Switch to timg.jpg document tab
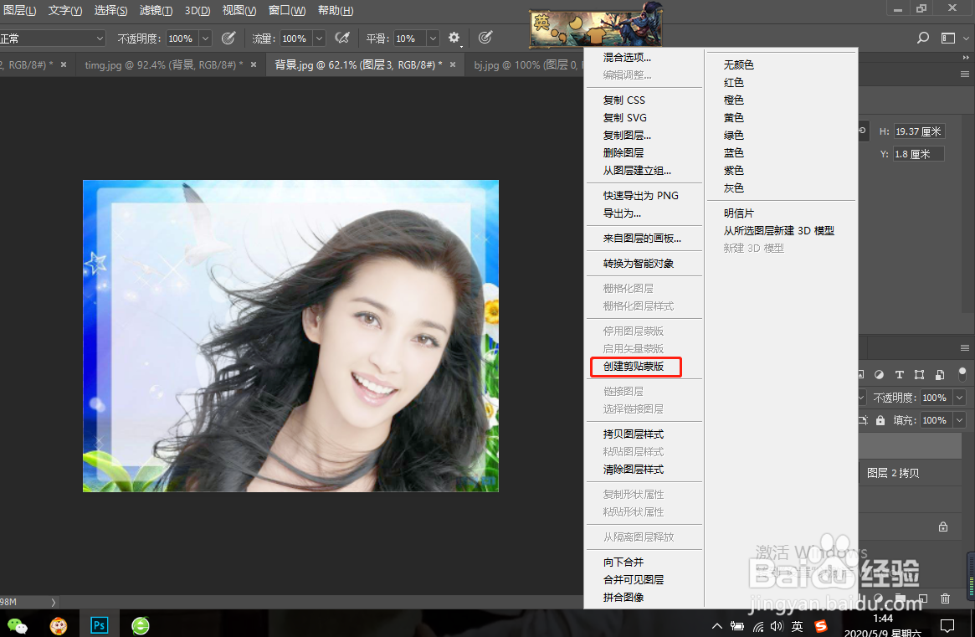The height and width of the screenshot is (637, 975). (163, 64)
